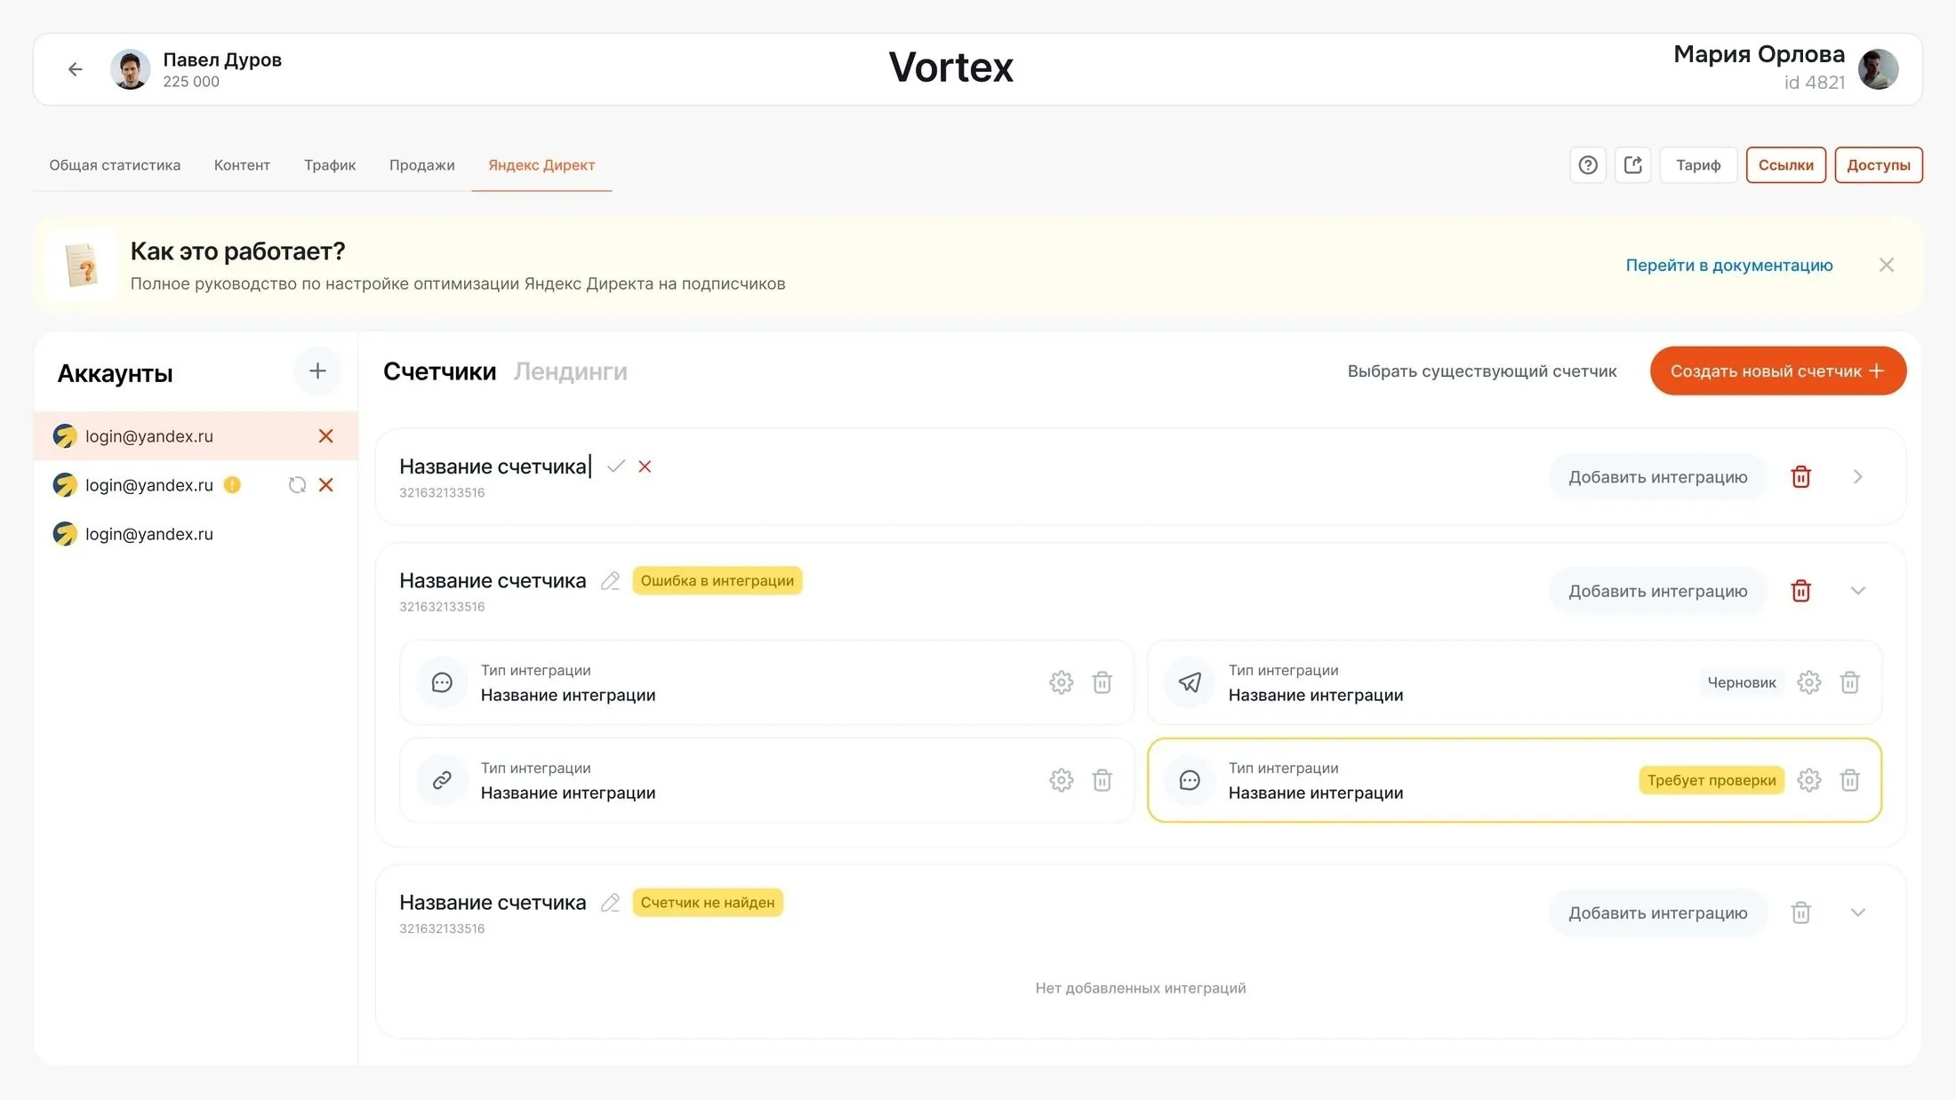Screen dimensions: 1956x1100
Task: Switch to the Контент tab
Action: click(242, 165)
